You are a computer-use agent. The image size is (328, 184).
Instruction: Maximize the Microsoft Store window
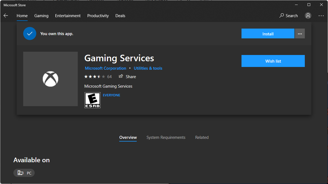pos(309,5)
